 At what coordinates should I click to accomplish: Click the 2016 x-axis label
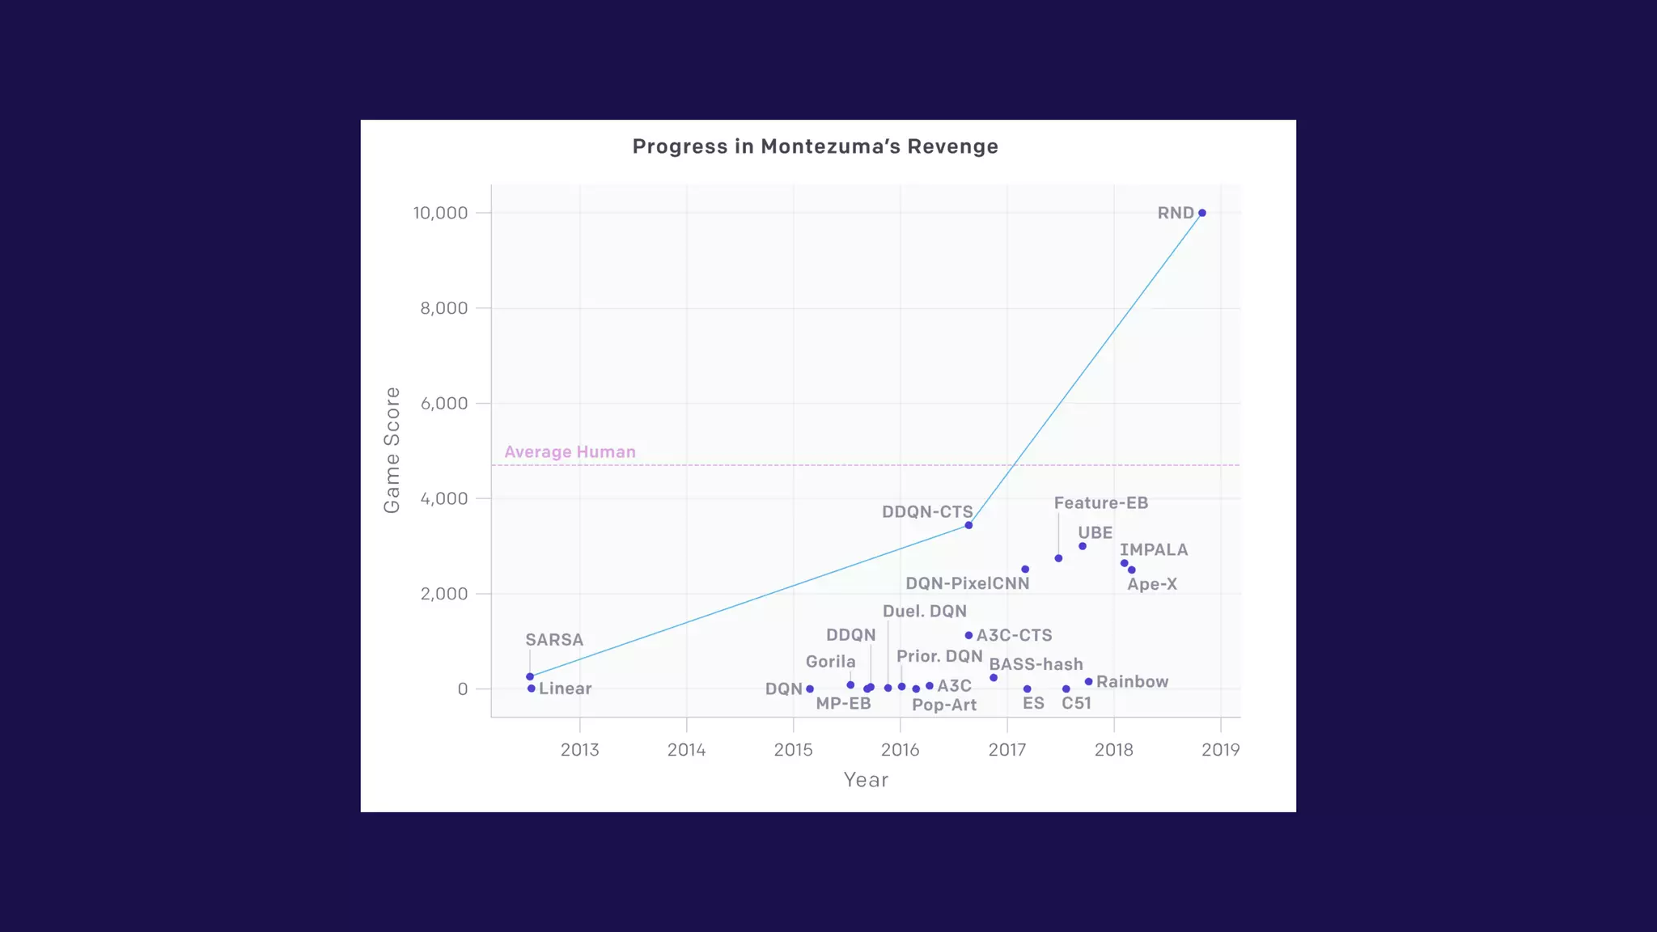(900, 750)
